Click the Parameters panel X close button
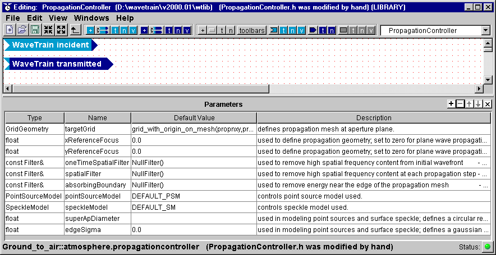The height and width of the screenshot is (255, 496). coord(488,104)
